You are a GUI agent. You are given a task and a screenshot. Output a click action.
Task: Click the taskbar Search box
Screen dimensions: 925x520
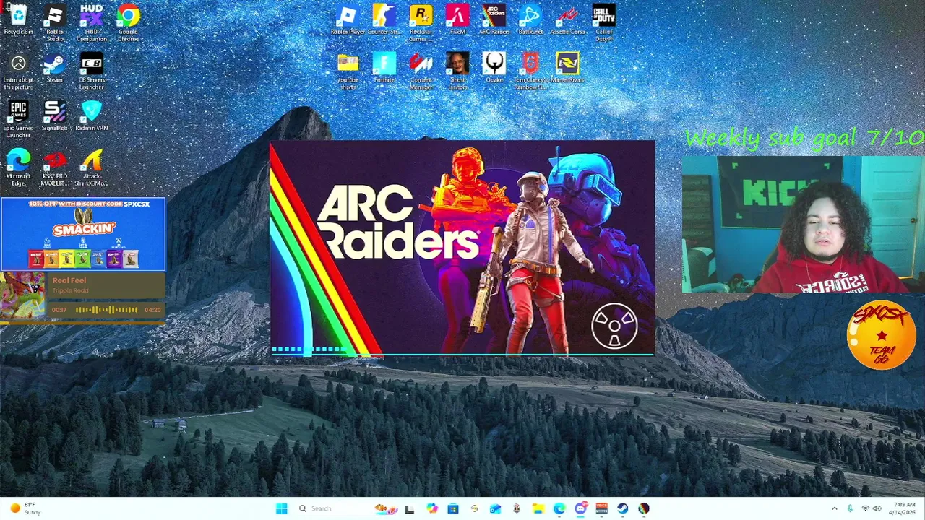click(x=347, y=508)
